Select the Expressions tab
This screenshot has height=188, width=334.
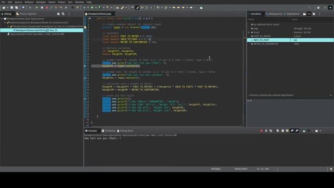click(292, 14)
